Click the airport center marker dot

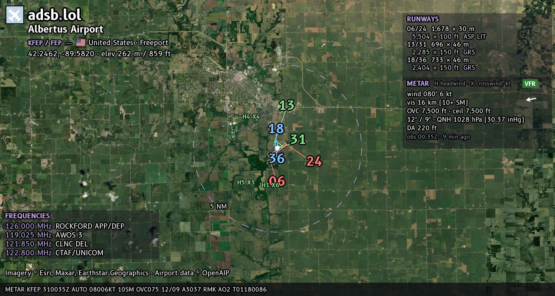tap(277, 148)
